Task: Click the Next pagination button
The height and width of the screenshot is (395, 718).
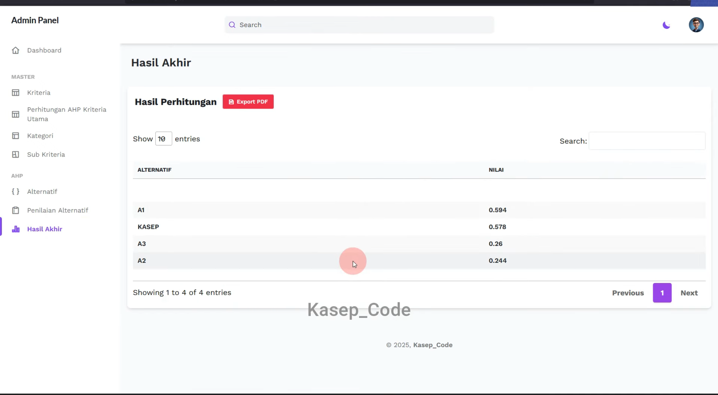Action: (x=689, y=293)
